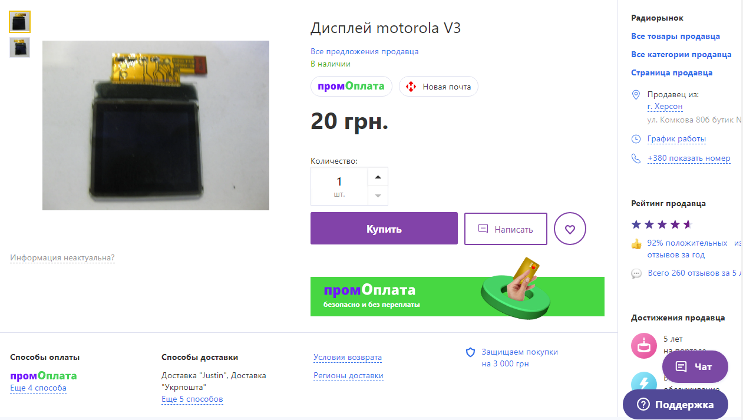
Task: Click the phone handset icon
Action: [636, 158]
